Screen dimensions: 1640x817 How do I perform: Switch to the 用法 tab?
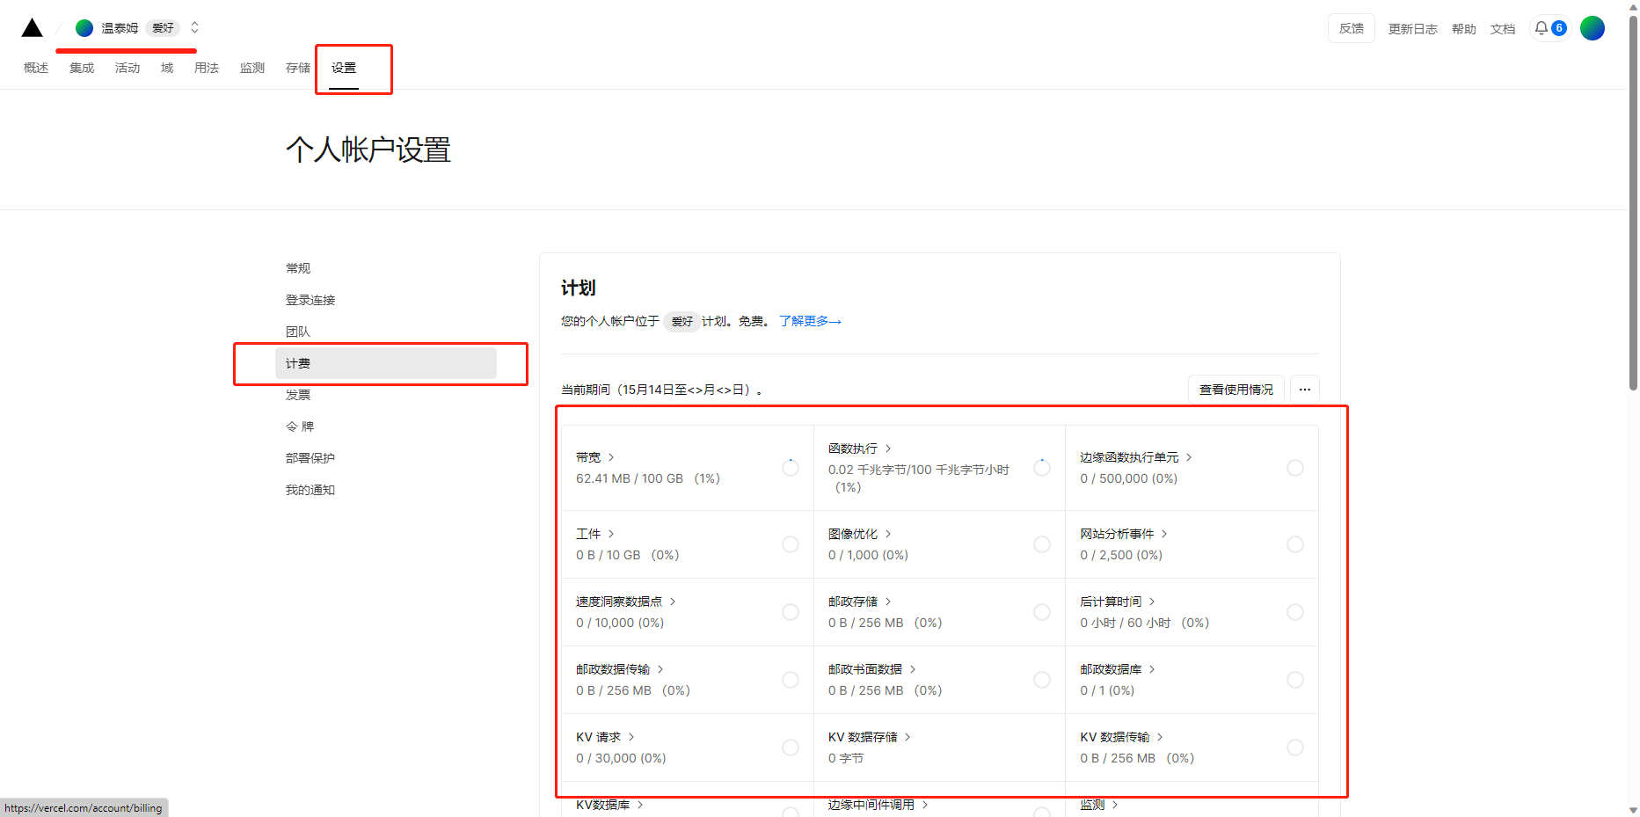point(207,67)
